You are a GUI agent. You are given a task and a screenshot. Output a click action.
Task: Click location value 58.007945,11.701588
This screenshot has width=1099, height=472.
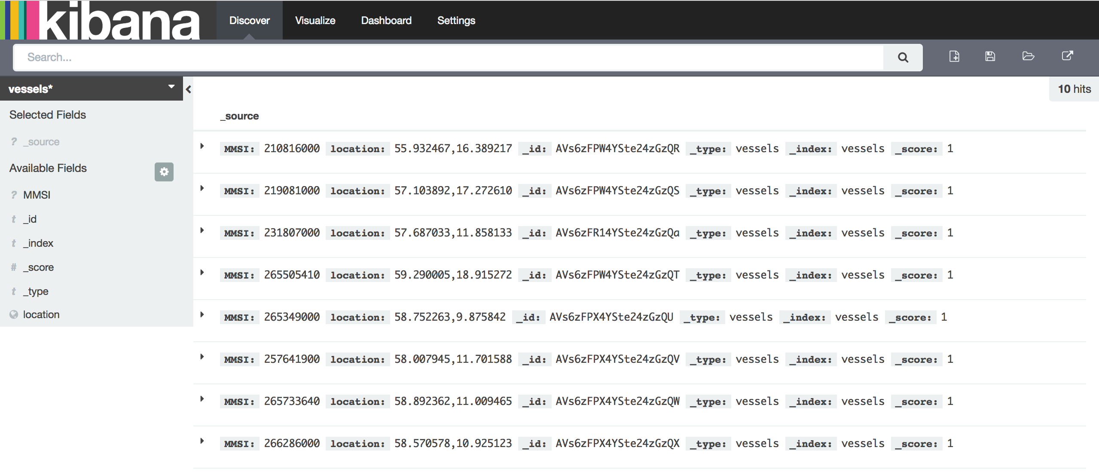coord(453,359)
